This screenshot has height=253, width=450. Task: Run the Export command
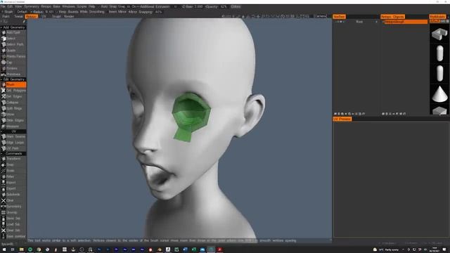pyautogui.click(x=13, y=188)
